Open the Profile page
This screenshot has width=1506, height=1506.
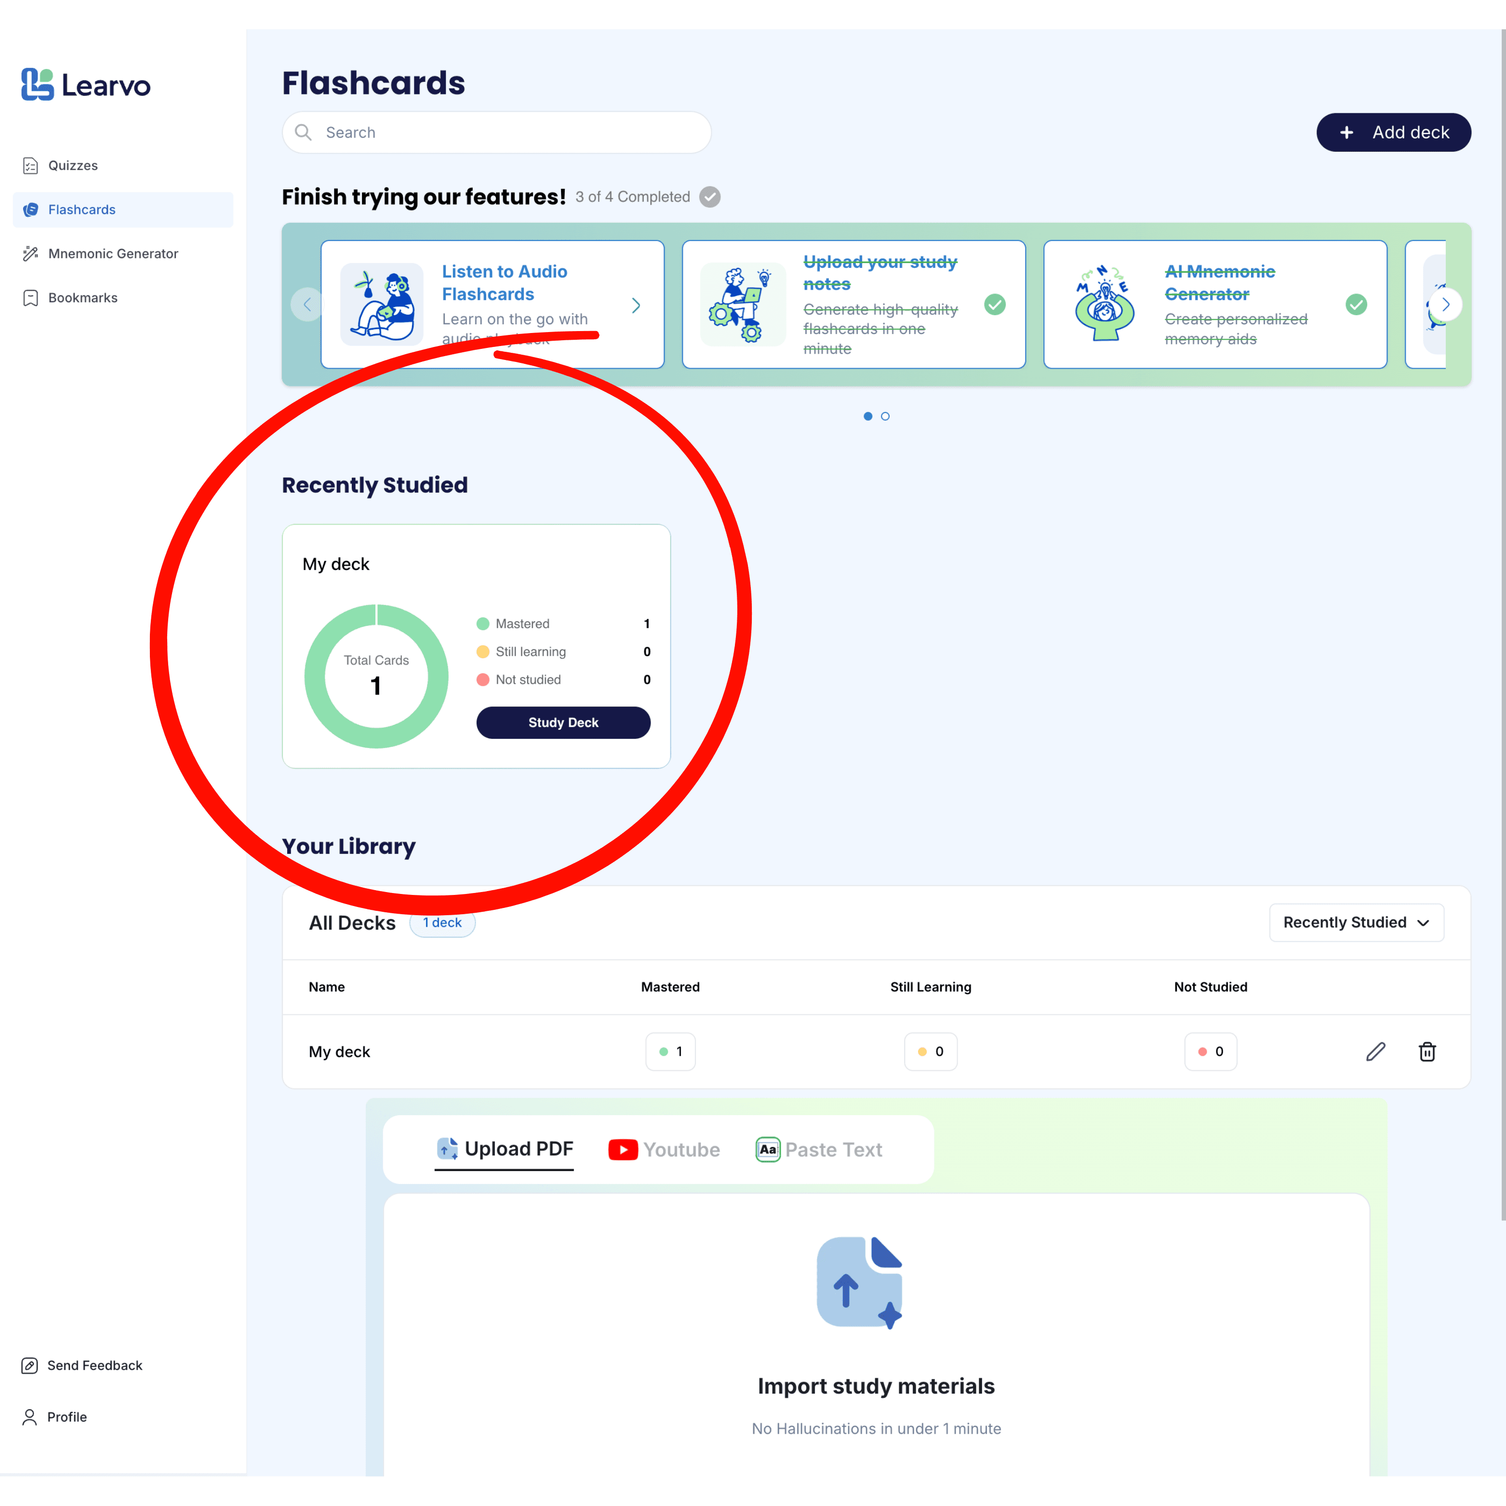[66, 1416]
